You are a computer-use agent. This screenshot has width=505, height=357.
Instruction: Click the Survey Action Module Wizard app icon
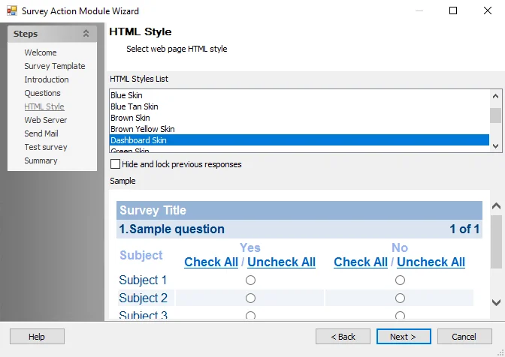coord(12,11)
